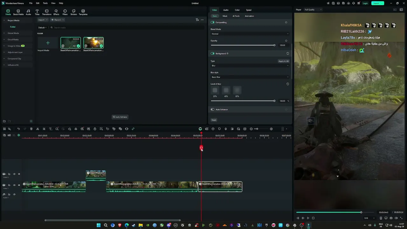Hide the Video 2 track

coord(19,174)
